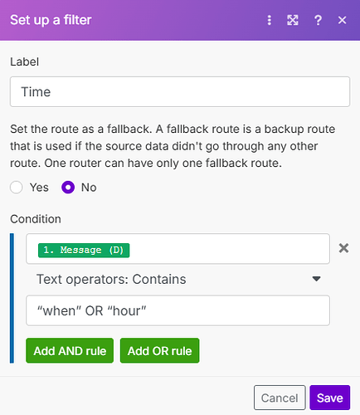
Task: Save the filter
Action: pos(330,398)
